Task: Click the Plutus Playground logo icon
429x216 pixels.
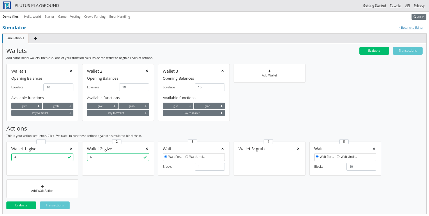Action: pyautogui.click(x=7, y=6)
